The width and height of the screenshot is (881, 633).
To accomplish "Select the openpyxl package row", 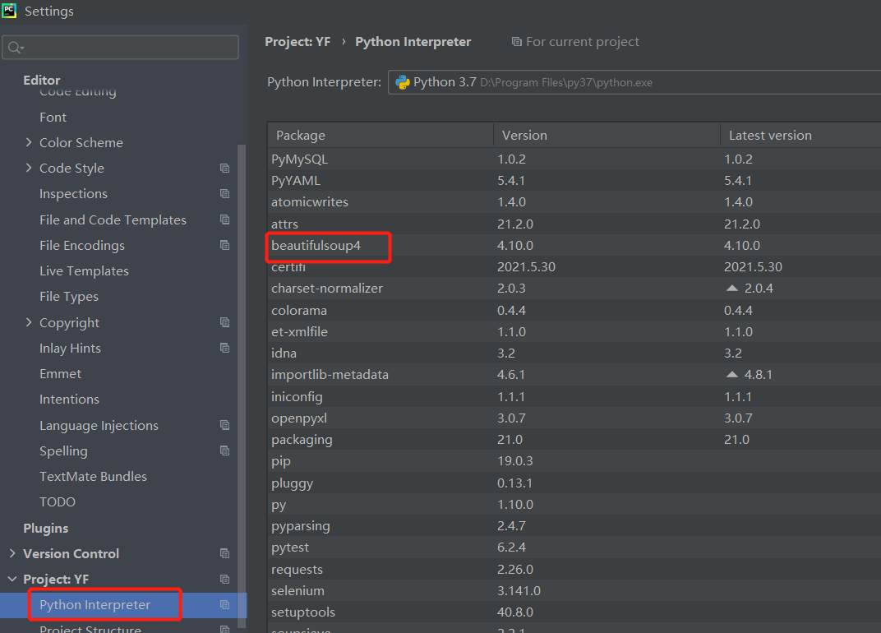I will 574,418.
